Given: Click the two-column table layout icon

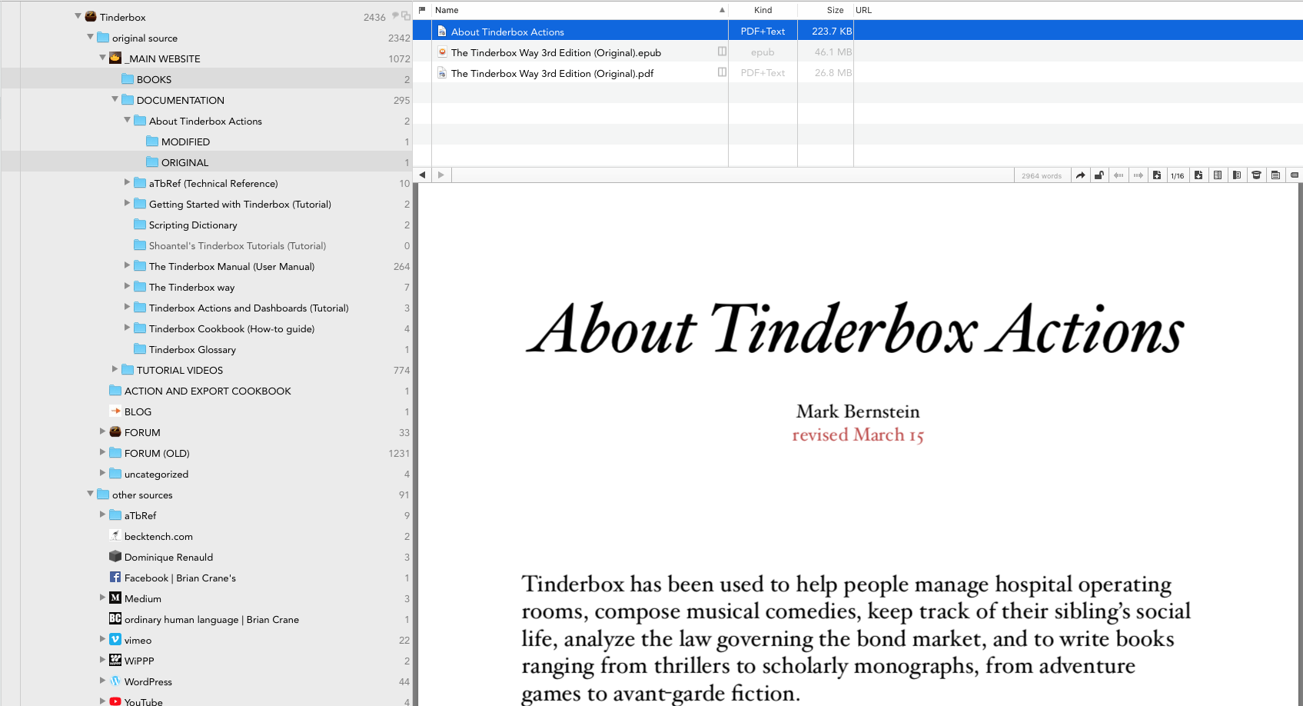Looking at the screenshot, I should (1218, 175).
